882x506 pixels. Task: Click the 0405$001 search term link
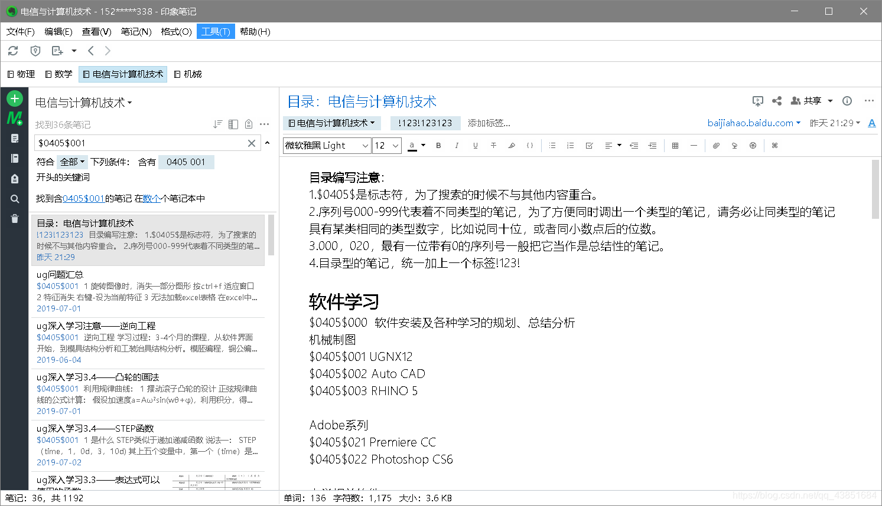tap(83, 199)
